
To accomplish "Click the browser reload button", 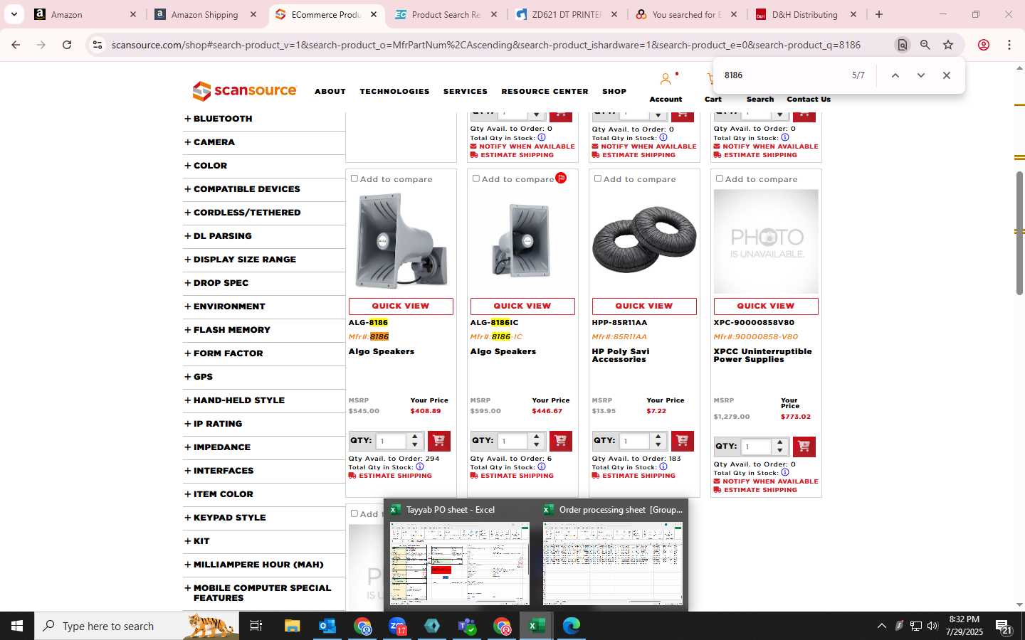I will pos(67,45).
